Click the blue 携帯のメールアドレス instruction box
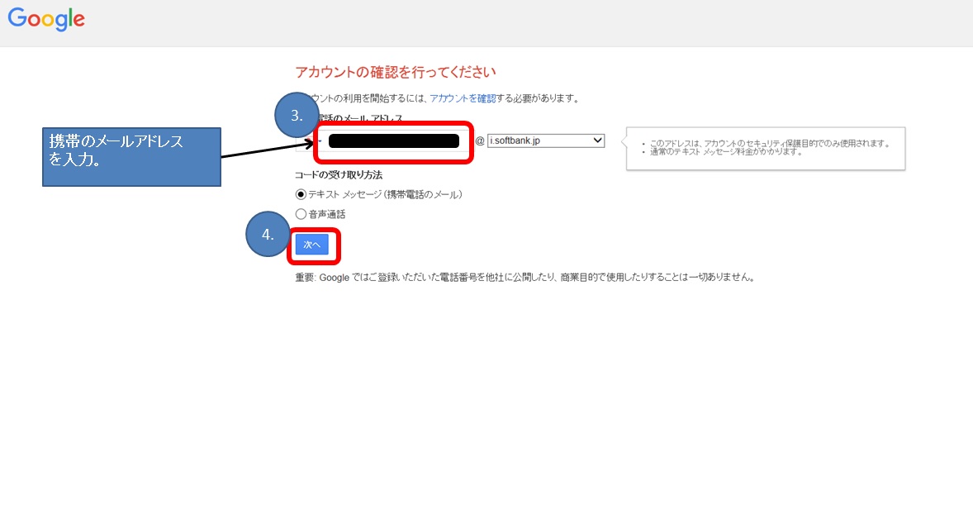This screenshot has width=973, height=519. coord(131,156)
